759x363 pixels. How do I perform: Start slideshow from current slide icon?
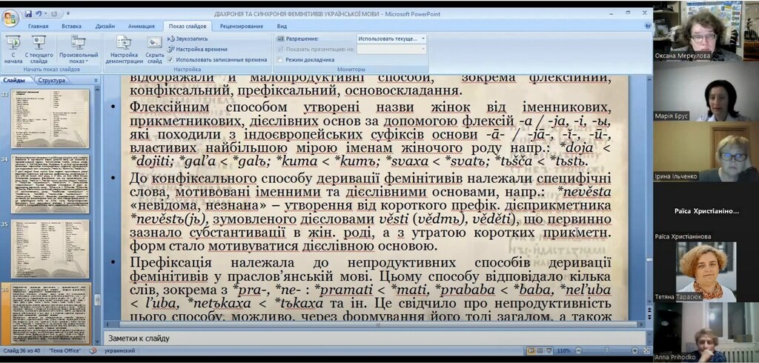point(39,43)
